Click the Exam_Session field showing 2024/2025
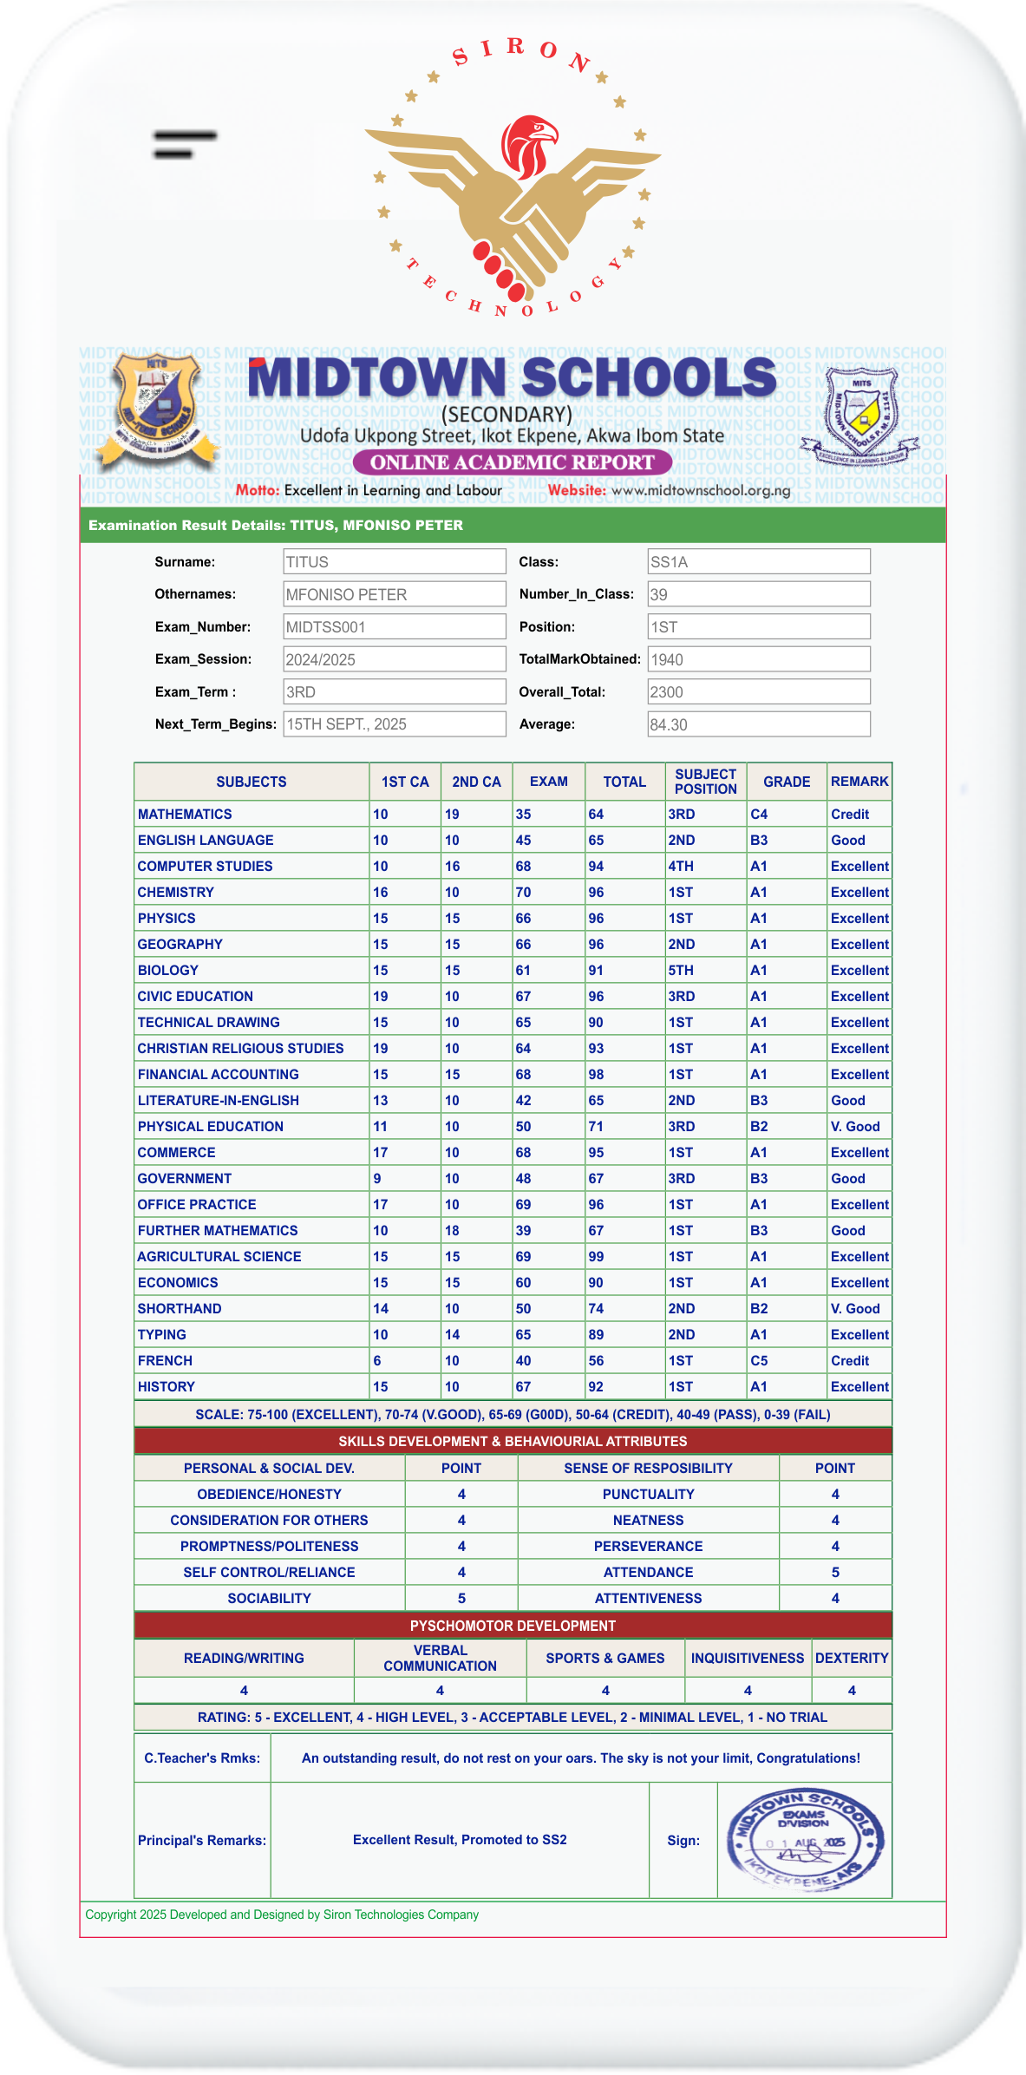1026x2075 pixels. [394, 659]
